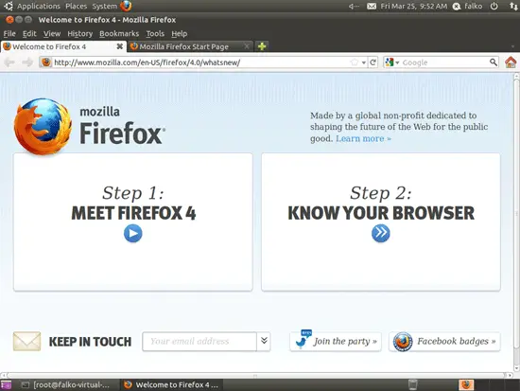Open the Help menu
This screenshot has height=391, width=520.
point(179,33)
